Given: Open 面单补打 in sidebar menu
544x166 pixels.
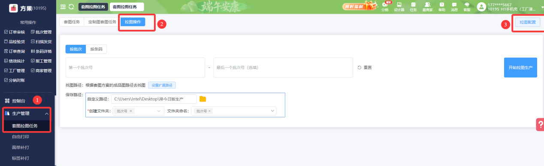Looking at the screenshot, I should click(21, 147).
